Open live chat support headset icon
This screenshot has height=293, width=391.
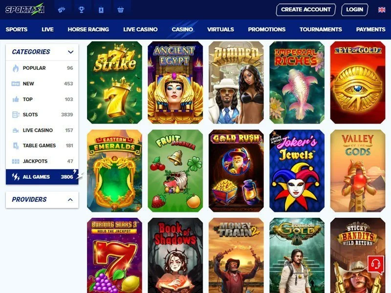click(x=375, y=264)
